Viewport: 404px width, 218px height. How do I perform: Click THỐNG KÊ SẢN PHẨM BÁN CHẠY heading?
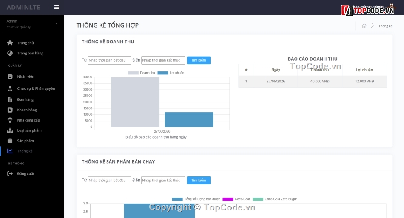click(x=118, y=161)
